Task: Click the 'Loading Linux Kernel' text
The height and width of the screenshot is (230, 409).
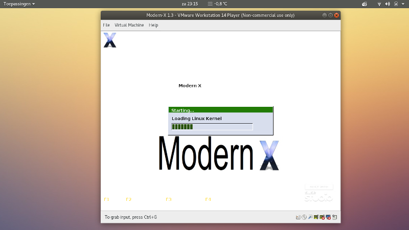Action: 197,119
